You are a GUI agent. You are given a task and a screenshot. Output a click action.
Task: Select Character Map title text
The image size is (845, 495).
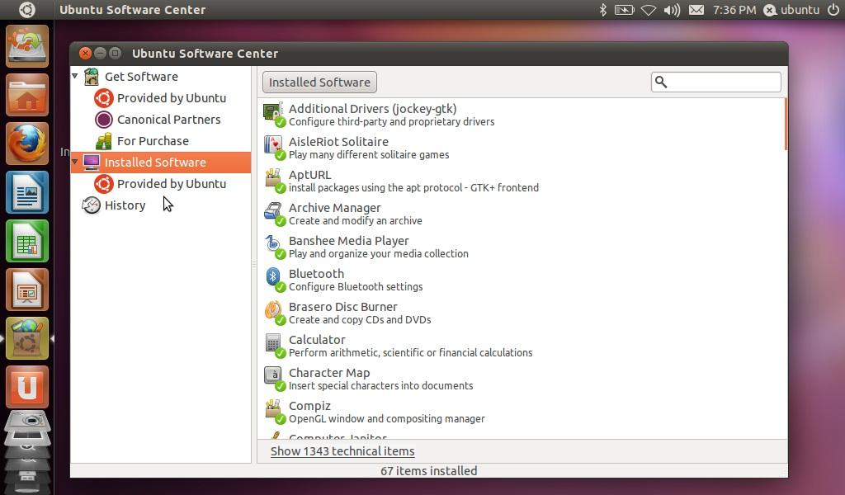329,373
